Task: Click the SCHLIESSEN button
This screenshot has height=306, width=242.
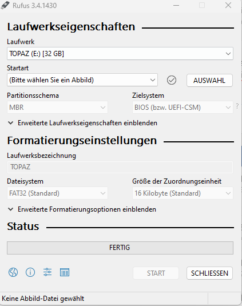Action: pyautogui.click(x=209, y=273)
